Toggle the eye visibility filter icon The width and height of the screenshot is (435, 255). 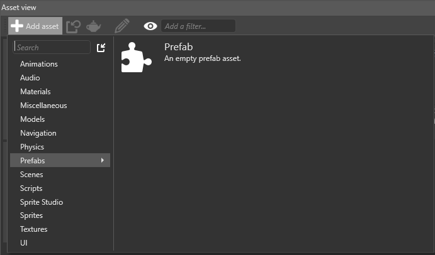point(150,26)
